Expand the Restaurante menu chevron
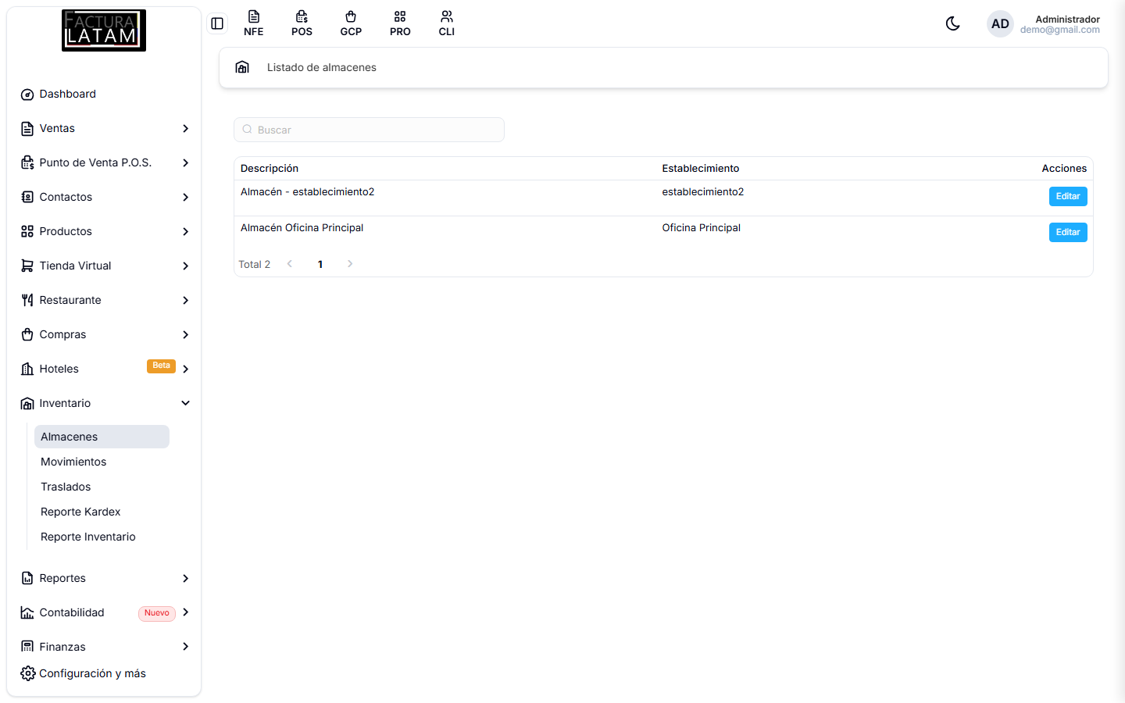 pyautogui.click(x=186, y=300)
